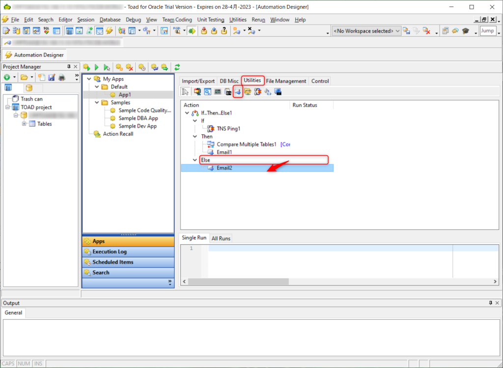
Task: Open the Utilities menu in menu bar
Action: tap(238, 20)
